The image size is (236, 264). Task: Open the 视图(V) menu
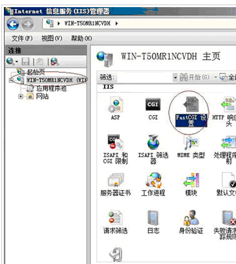coord(51,38)
